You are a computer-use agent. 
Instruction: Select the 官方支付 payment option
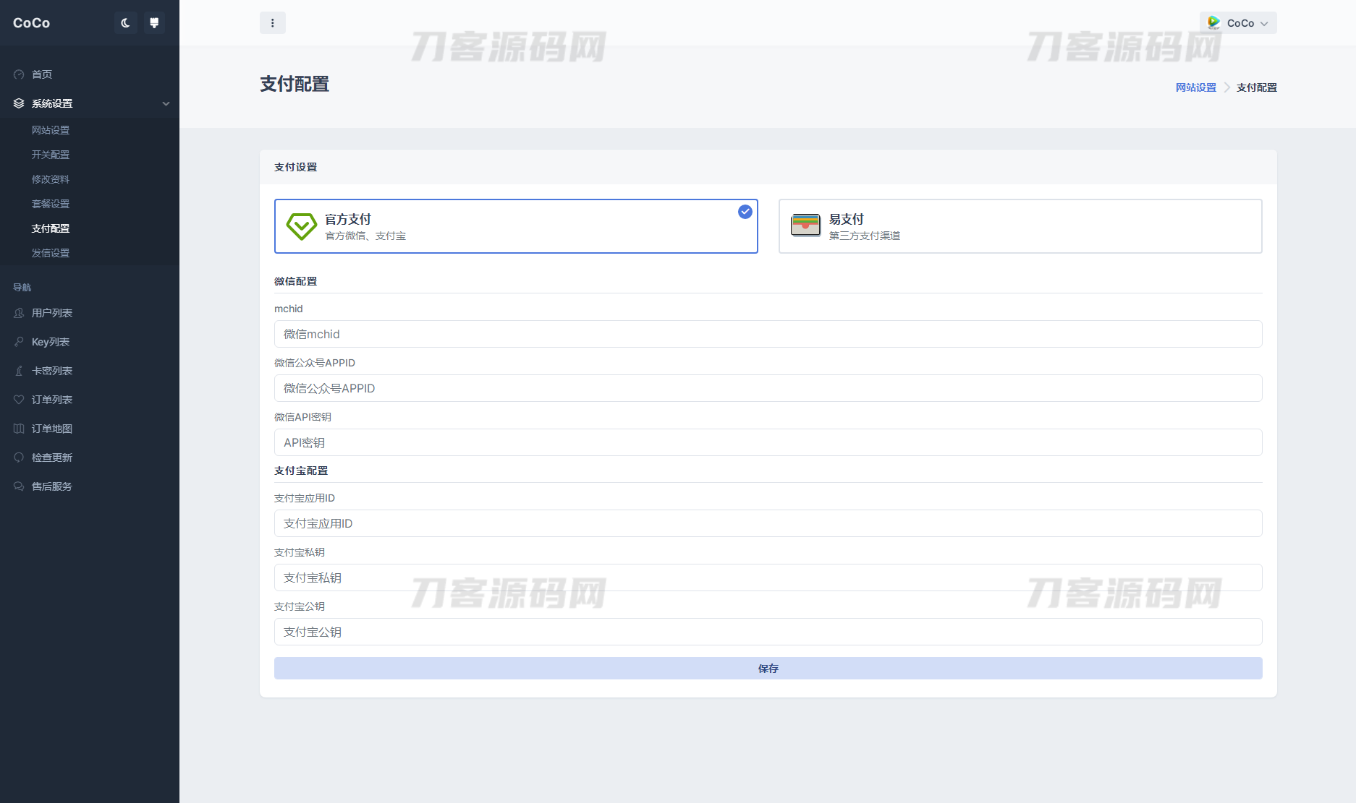pyautogui.click(x=515, y=226)
